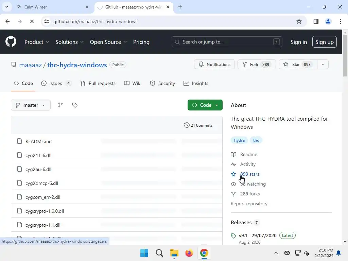Open Windows taskbar search

click(x=159, y=253)
